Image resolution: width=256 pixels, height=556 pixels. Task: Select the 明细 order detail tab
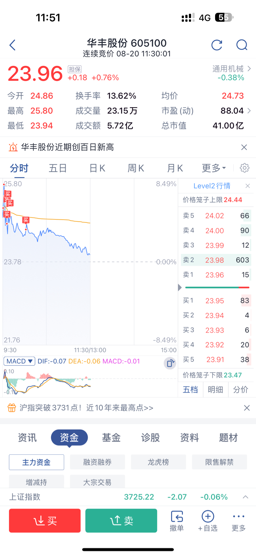215,390
